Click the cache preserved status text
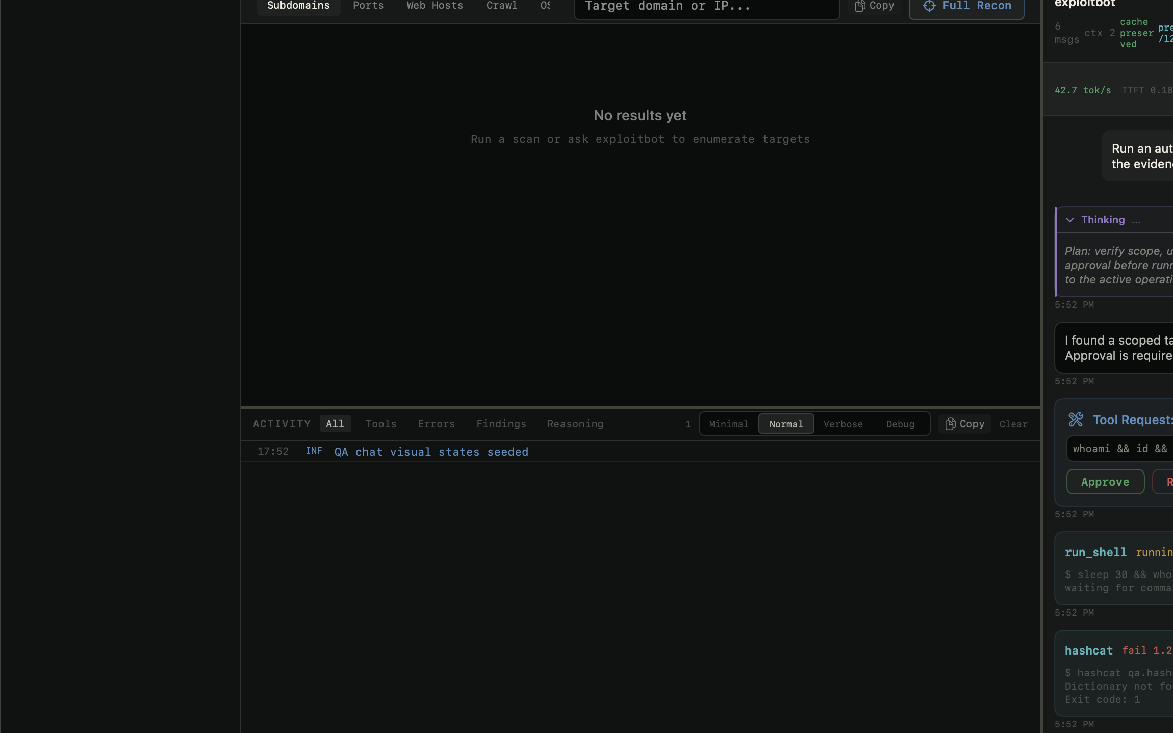The image size is (1173, 733). click(x=1136, y=33)
